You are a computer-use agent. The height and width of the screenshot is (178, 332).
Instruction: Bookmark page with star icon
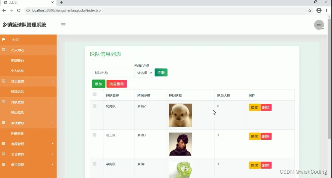(310, 10)
